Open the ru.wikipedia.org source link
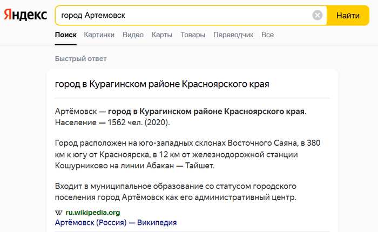378x232 pixels. click(93, 213)
